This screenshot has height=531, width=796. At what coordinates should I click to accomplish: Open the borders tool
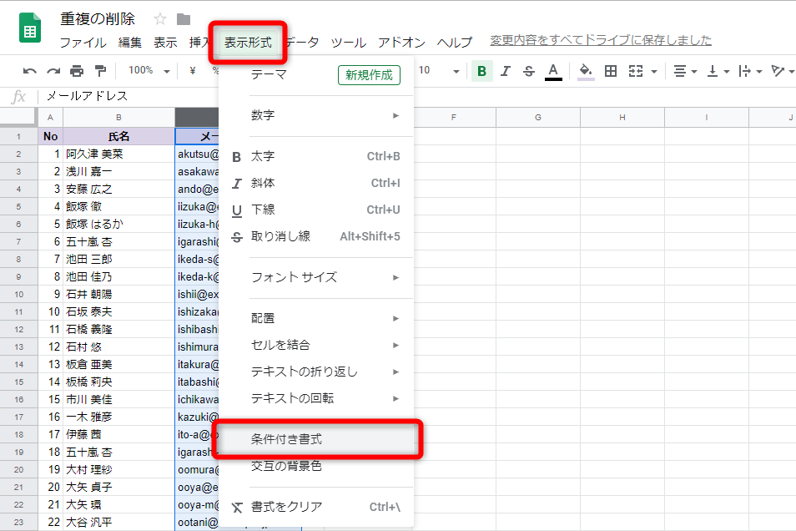[x=611, y=72]
